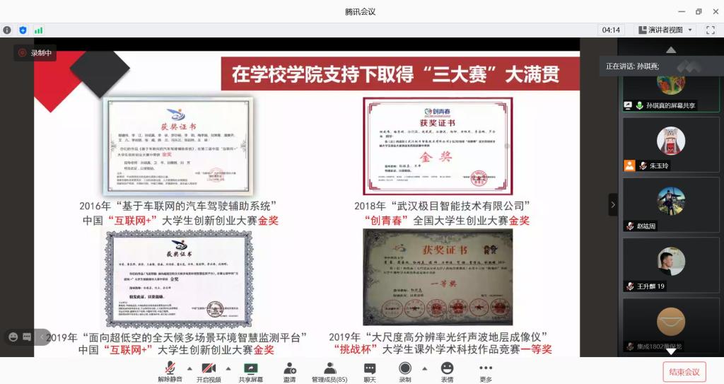The width and height of the screenshot is (724, 384).
Task: Select 赵竑周 participant avatar
Action: 671,201
